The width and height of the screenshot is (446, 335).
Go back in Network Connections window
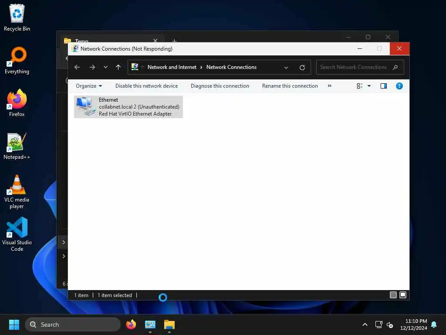click(x=77, y=67)
